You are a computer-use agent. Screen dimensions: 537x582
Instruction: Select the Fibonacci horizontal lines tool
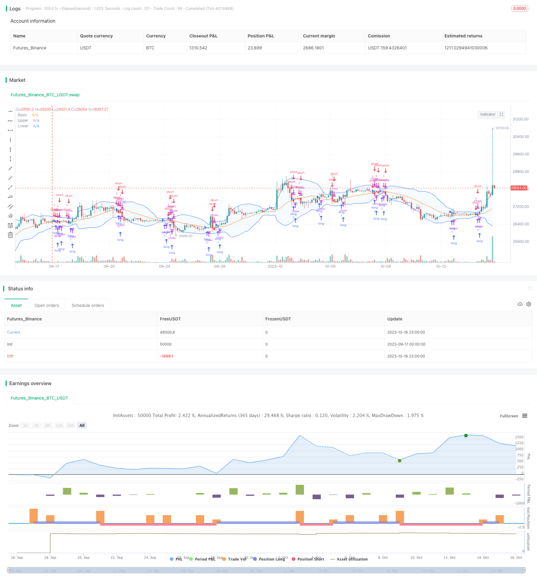click(x=10, y=225)
